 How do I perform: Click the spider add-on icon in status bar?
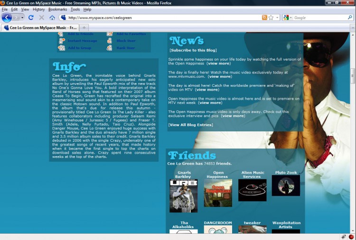tap(344, 237)
